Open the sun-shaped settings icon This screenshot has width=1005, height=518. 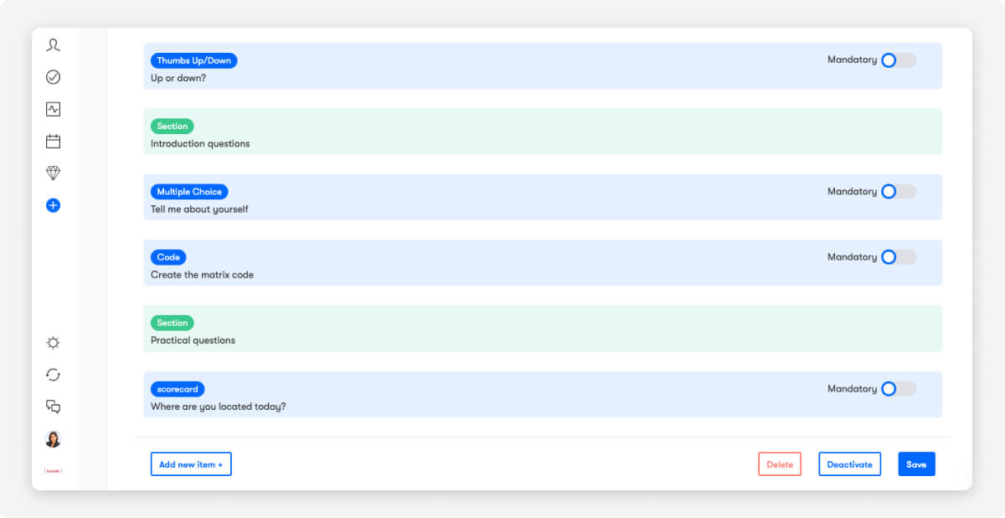53,343
